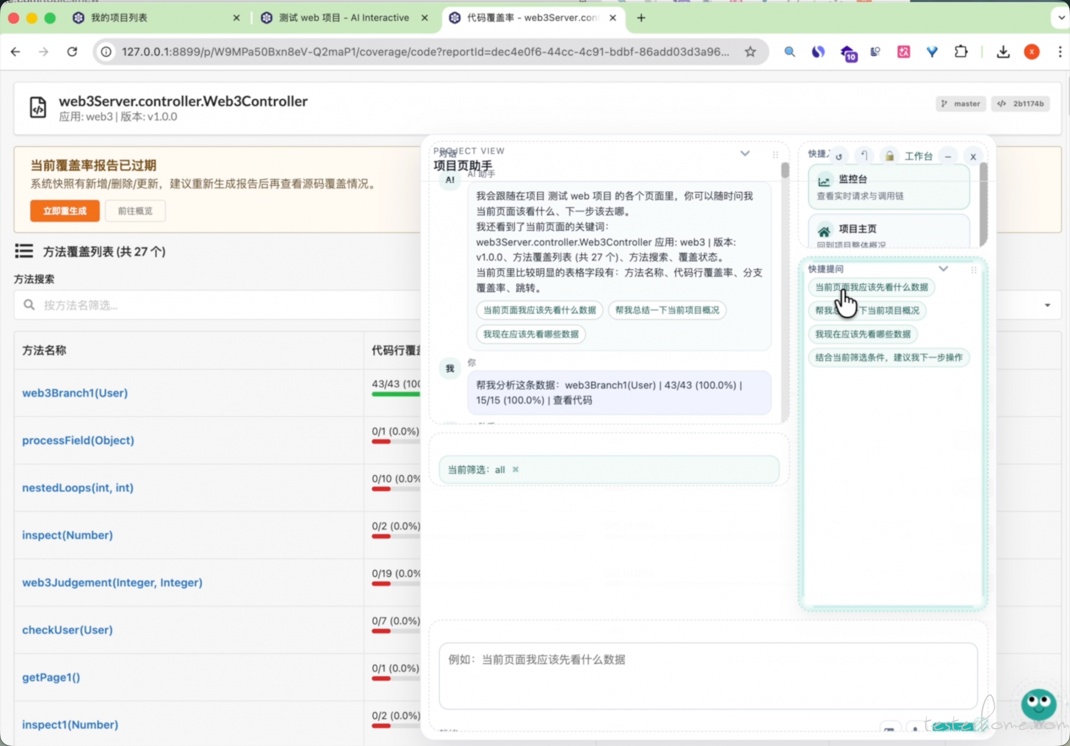Click the robot mascot icon at bottom right
1070x746 pixels.
(1038, 704)
